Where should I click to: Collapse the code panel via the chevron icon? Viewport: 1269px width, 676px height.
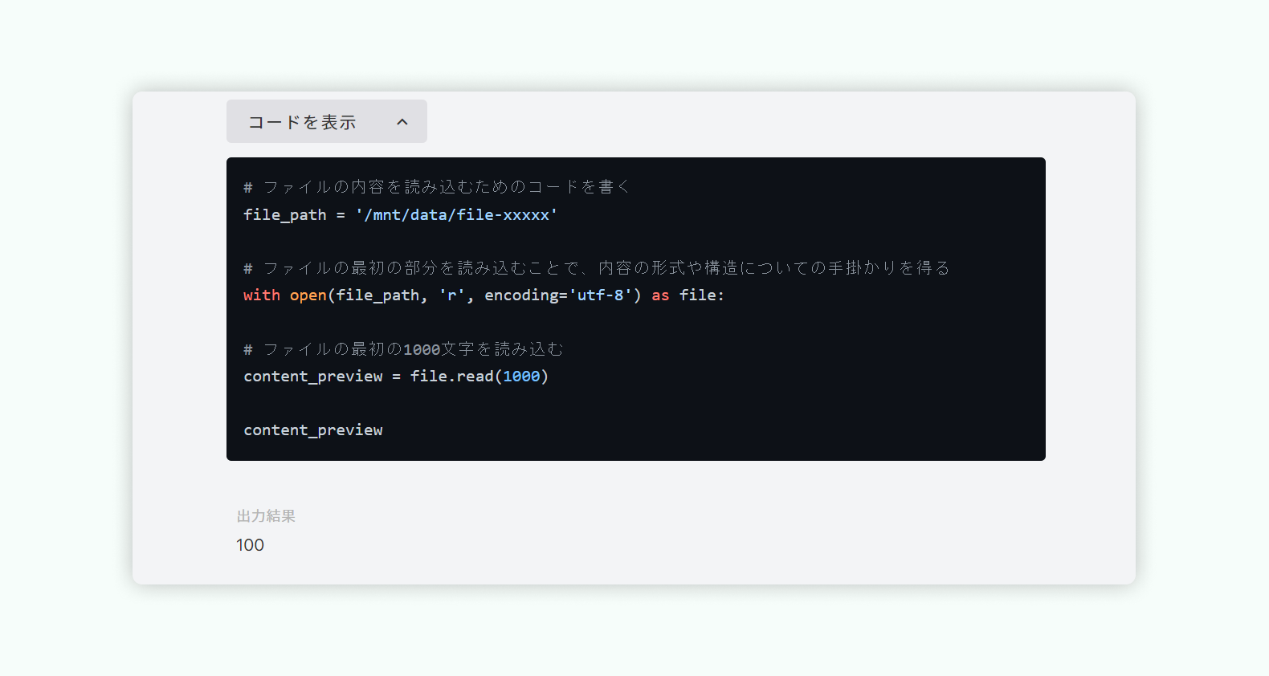click(x=402, y=121)
